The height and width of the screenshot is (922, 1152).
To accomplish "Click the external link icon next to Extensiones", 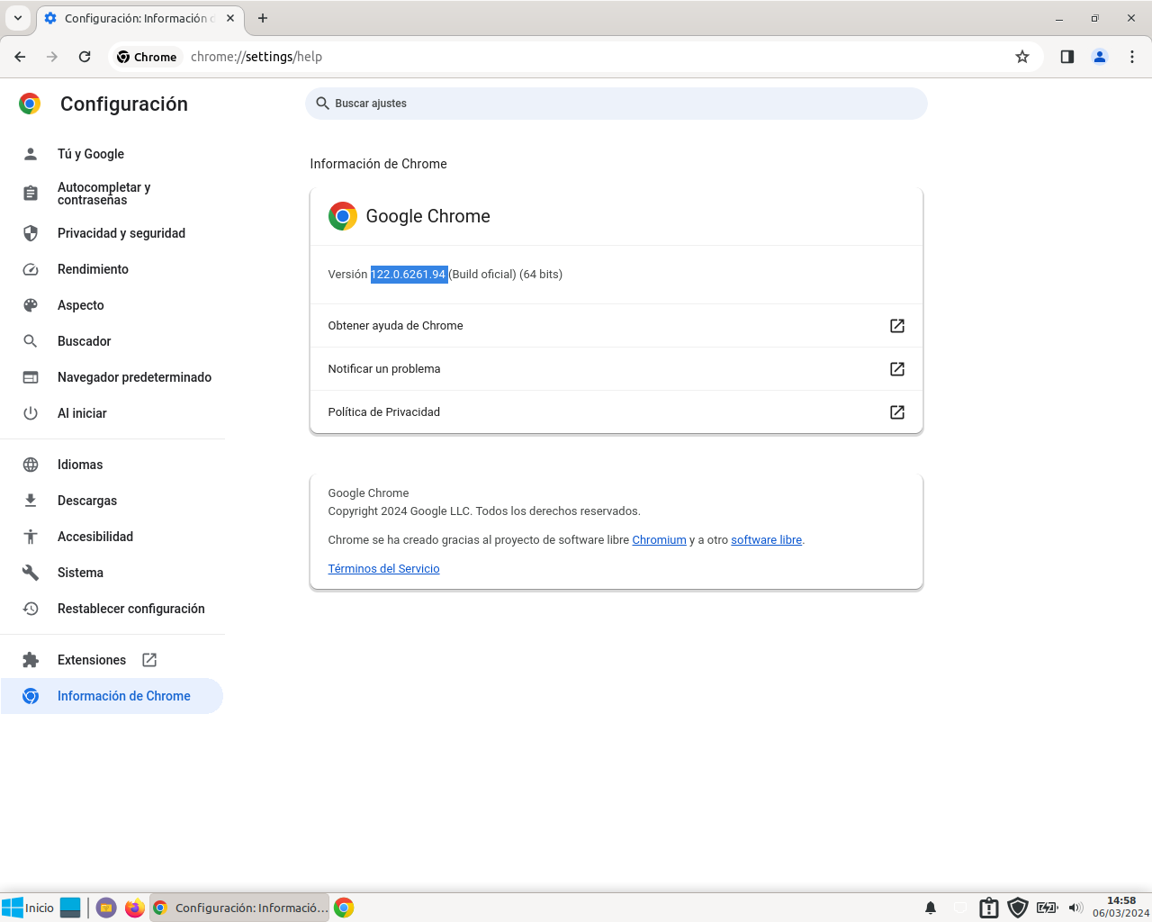I will click(149, 660).
